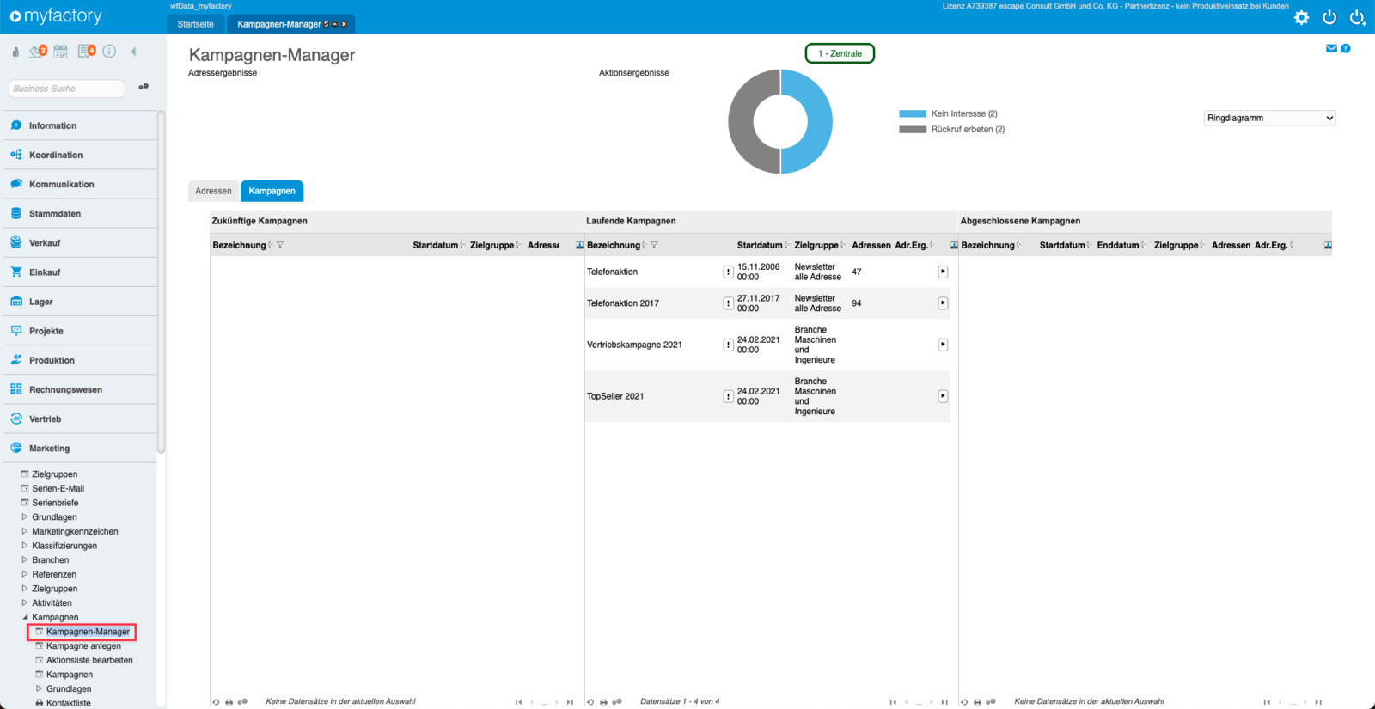Click the calendar icon in sidebar toolbar
This screenshot has width=1375, height=709.
[60, 52]
